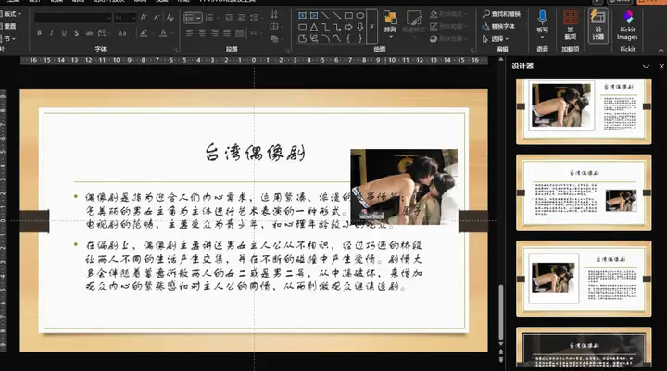Image resolution: width=667 pixels, height=371 pixels.
Task: Open the 排列 arrange dropdown
Action: [x=390, y=23]
